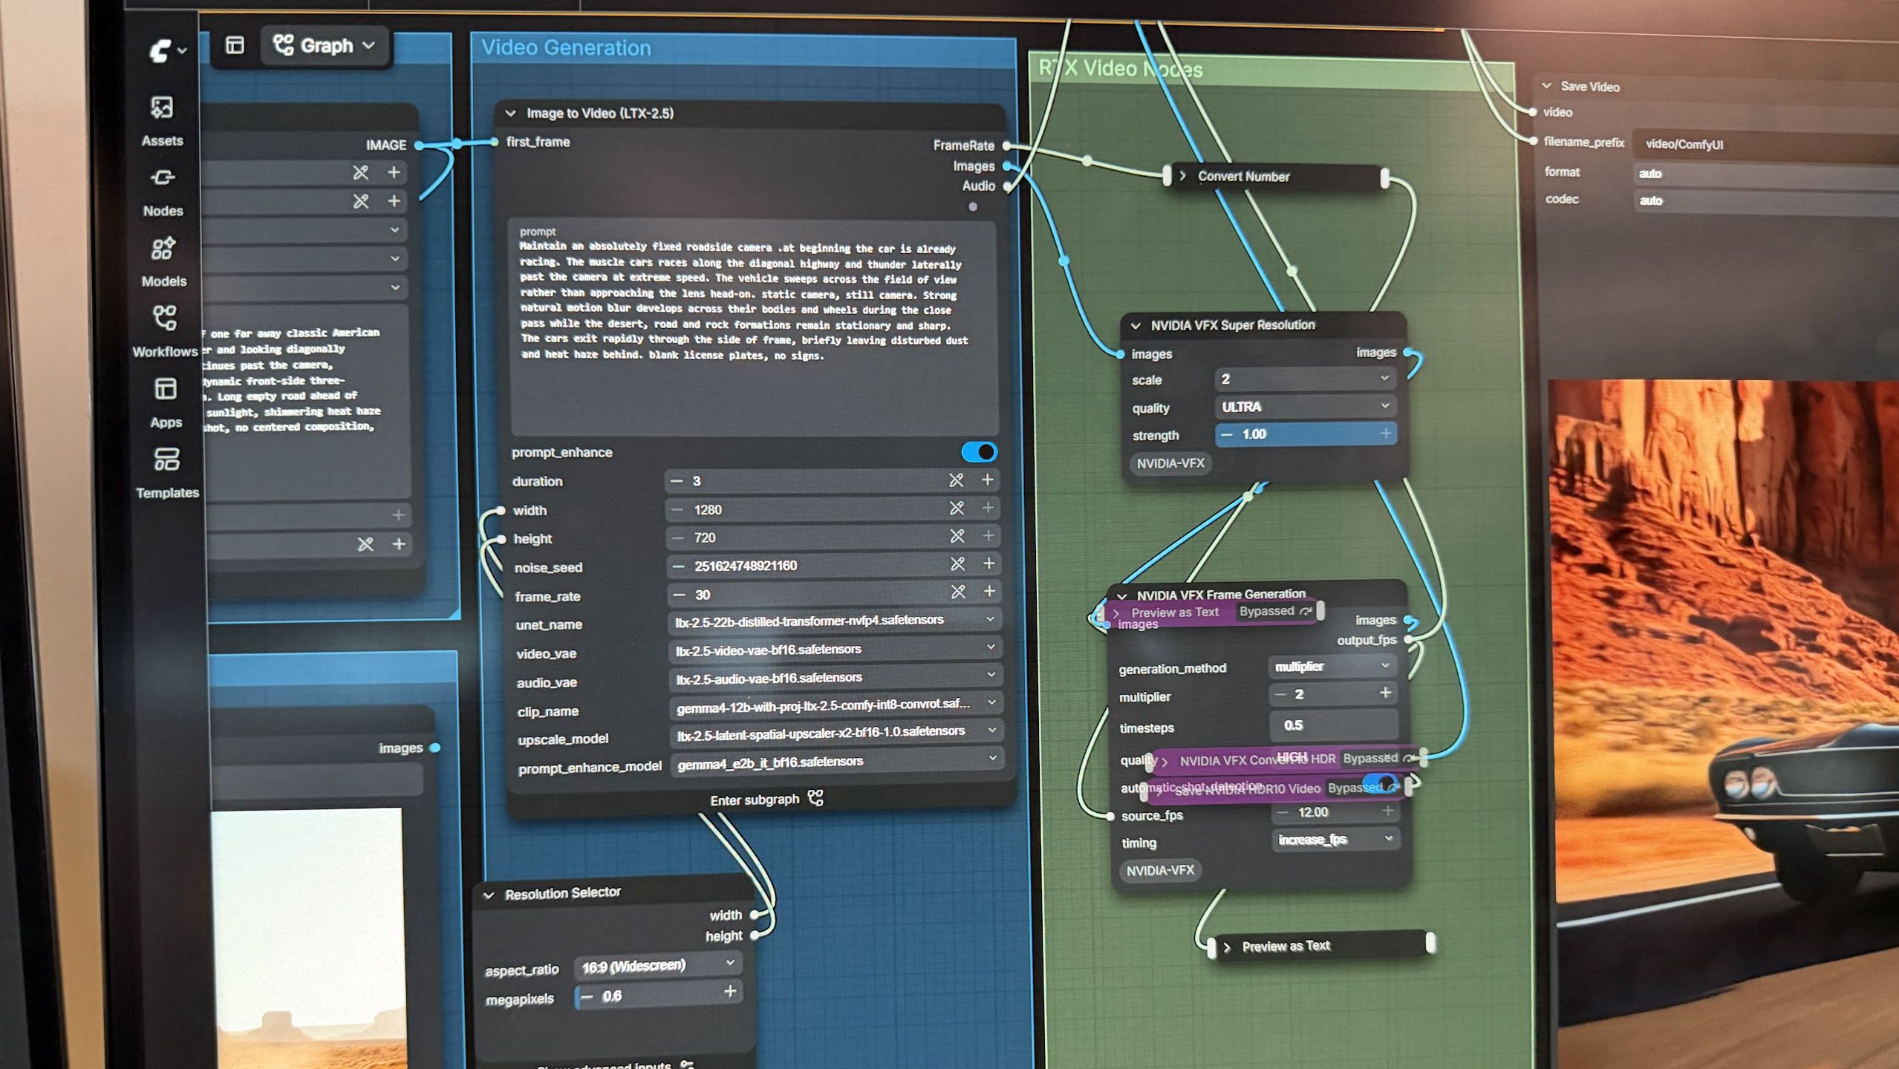Click the link icon on height row
The image size is (1899, 1069).
957,536
